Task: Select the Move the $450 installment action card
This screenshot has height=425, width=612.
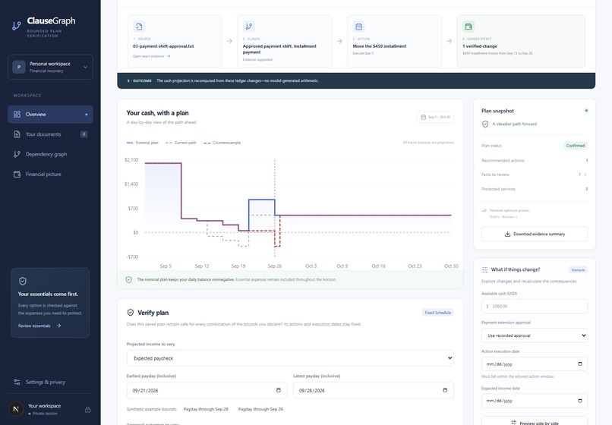Action: (395, 41)
